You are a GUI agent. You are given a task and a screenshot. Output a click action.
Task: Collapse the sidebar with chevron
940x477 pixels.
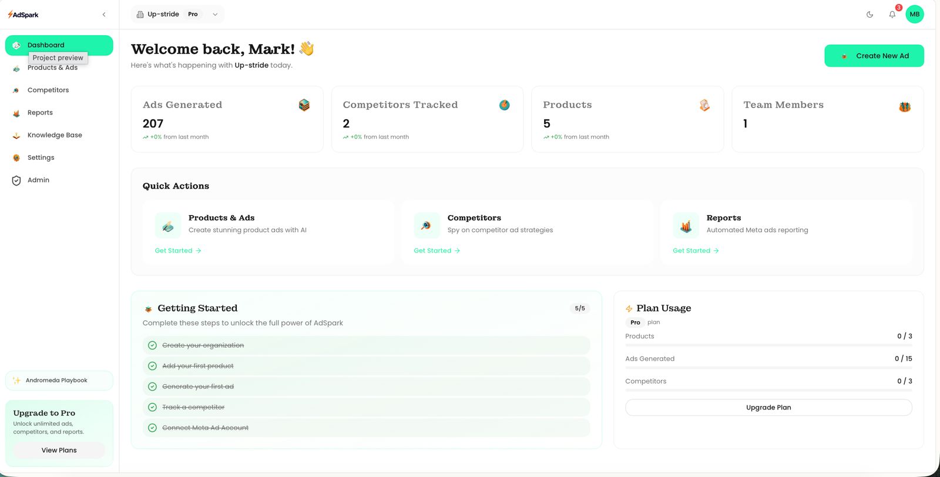click(104, 15)
